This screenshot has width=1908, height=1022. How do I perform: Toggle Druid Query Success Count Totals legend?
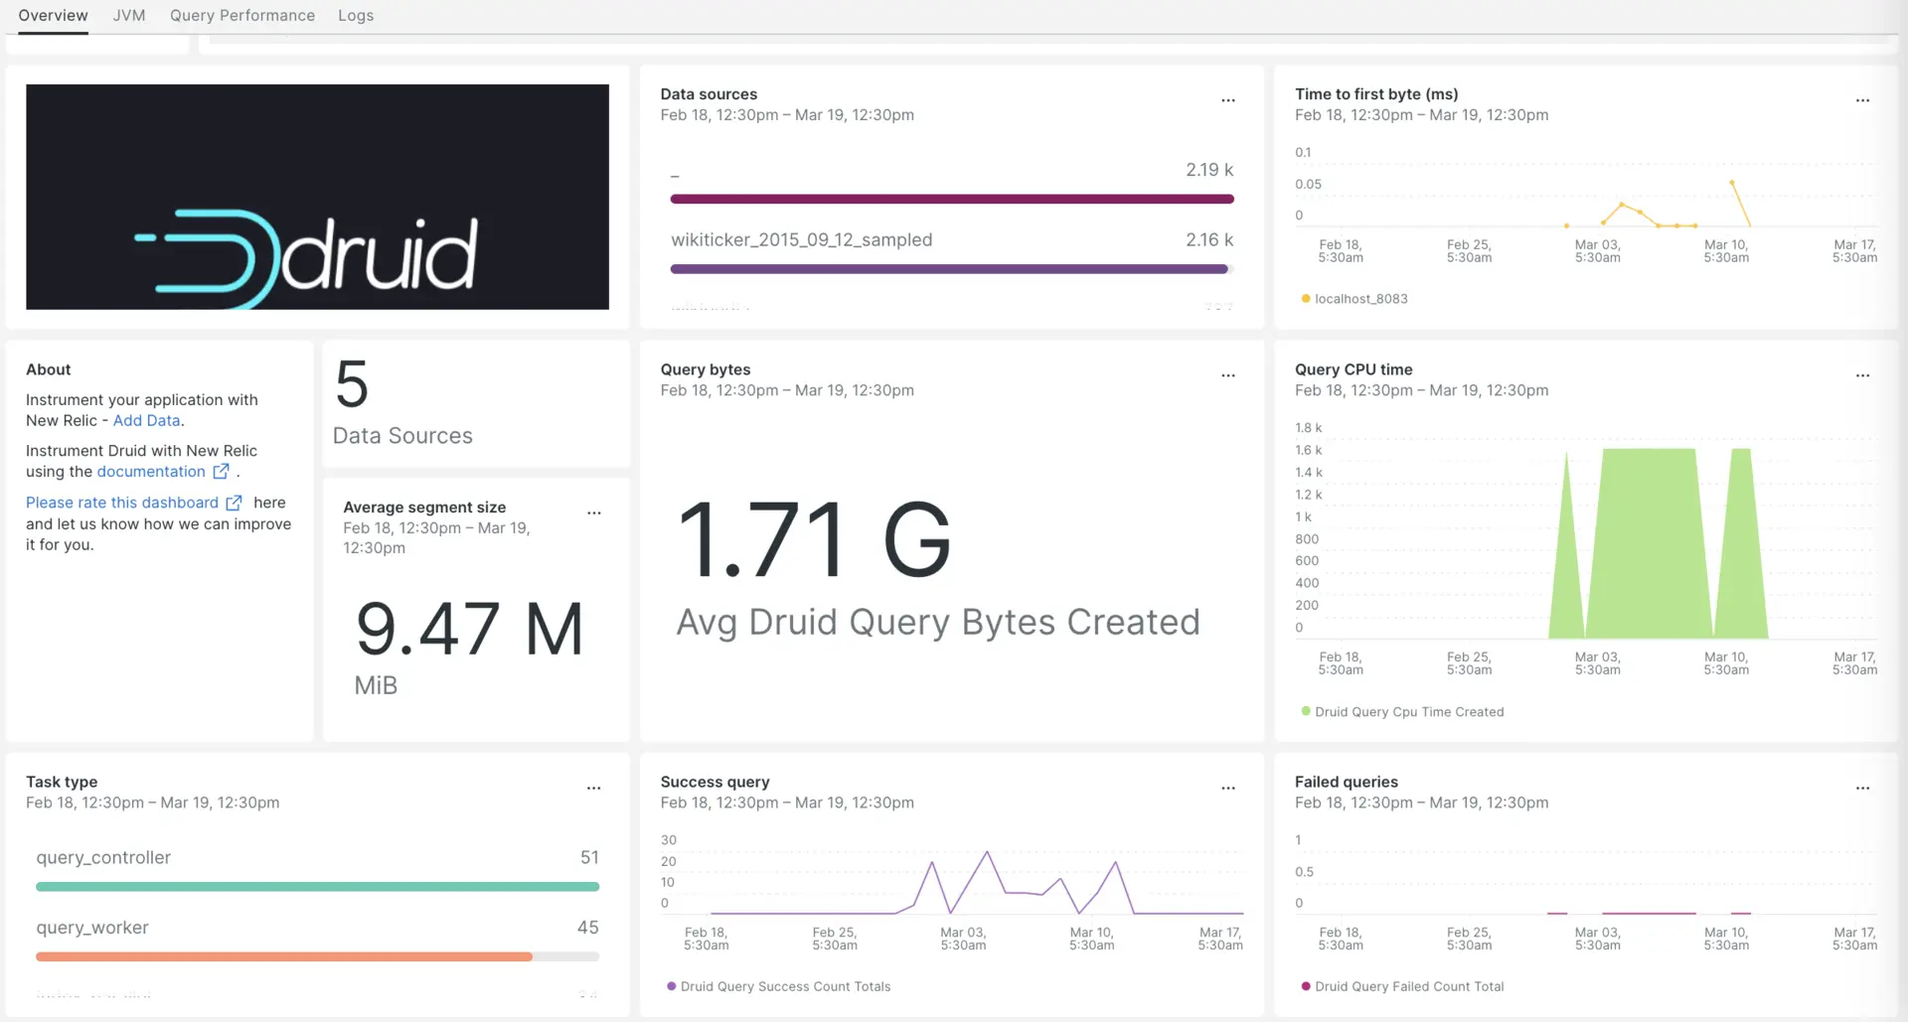784,987
